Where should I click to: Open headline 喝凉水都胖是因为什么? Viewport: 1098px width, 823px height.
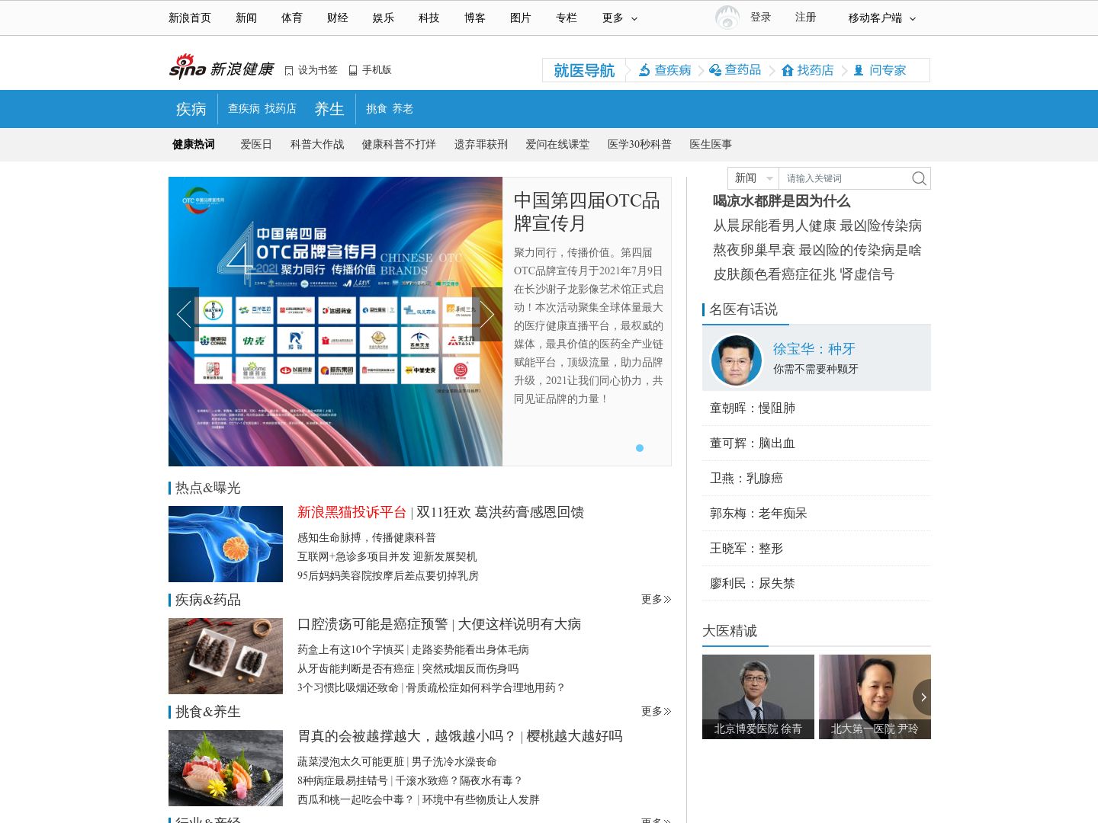782,201
